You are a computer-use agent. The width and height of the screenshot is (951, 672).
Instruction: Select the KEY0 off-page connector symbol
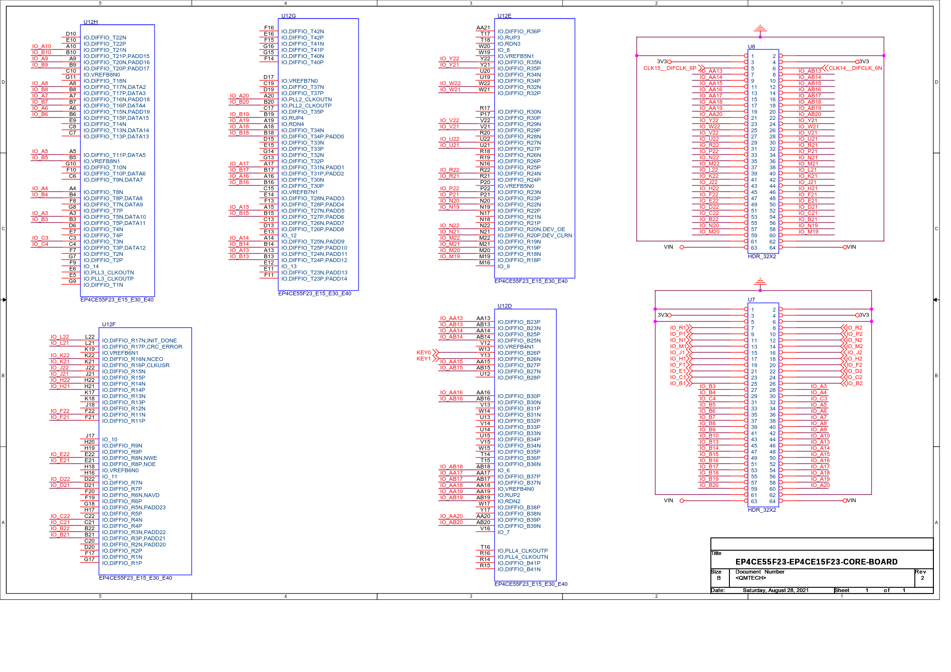(436, 353)
